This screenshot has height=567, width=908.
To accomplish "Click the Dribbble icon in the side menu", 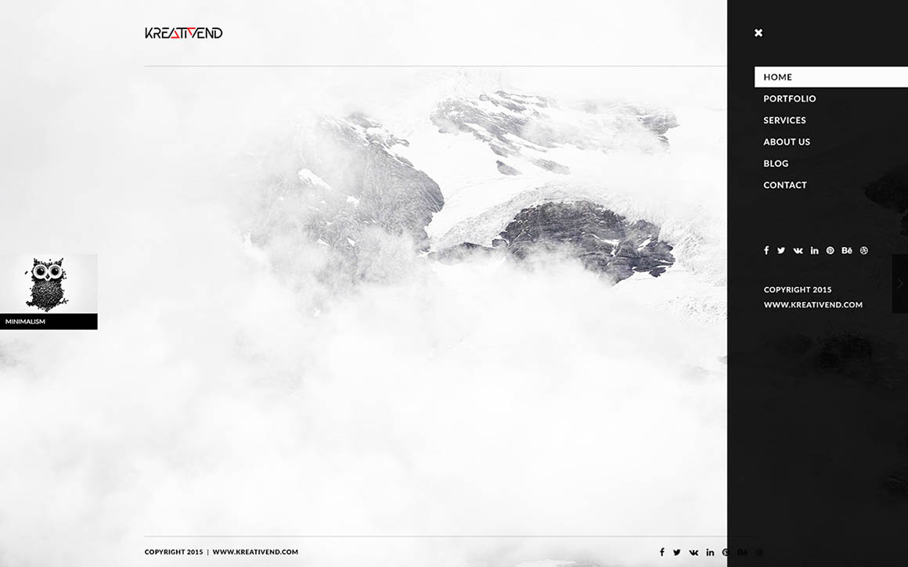I will 864,250.
